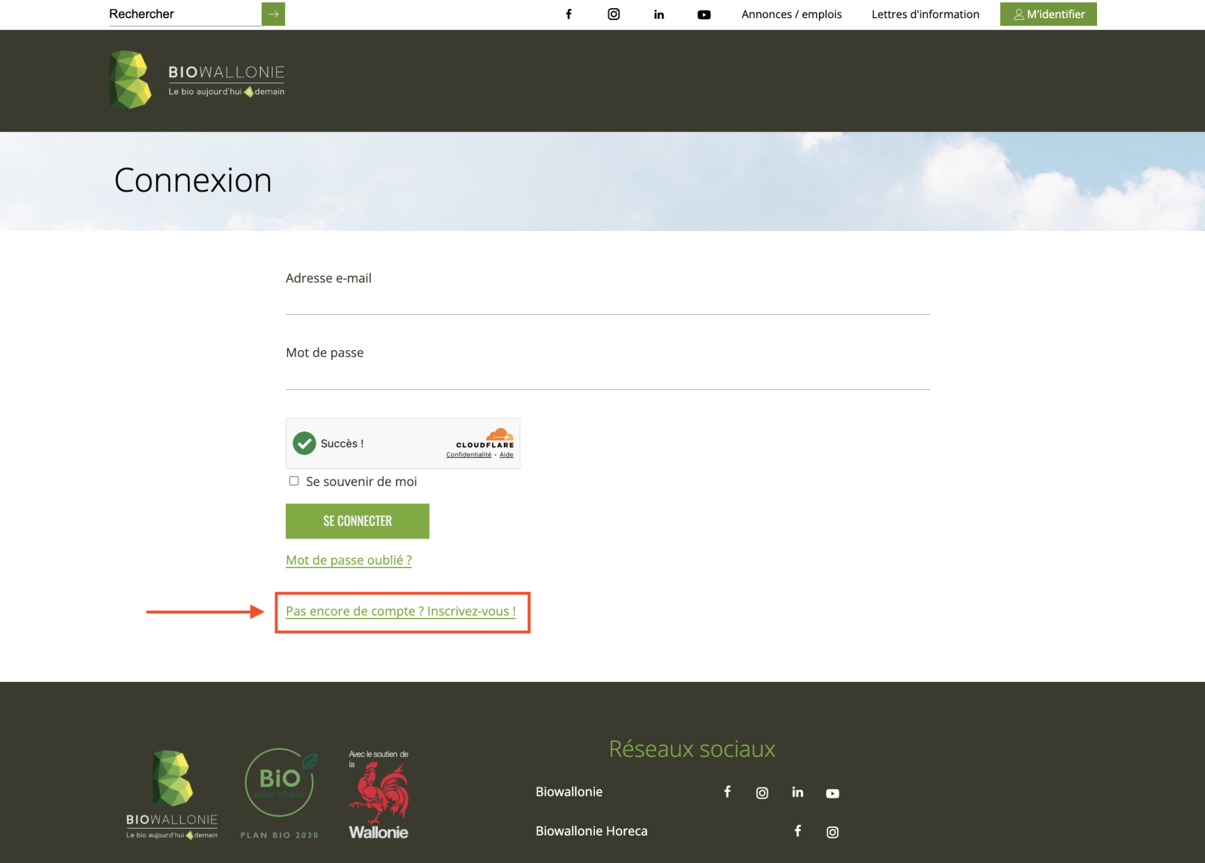Screen dimensions: 1205x863
Task: Click 'Pas encore de compte ? Inscrivez-vous !' link
Action: pyautogui.click(x=400, y=611)
